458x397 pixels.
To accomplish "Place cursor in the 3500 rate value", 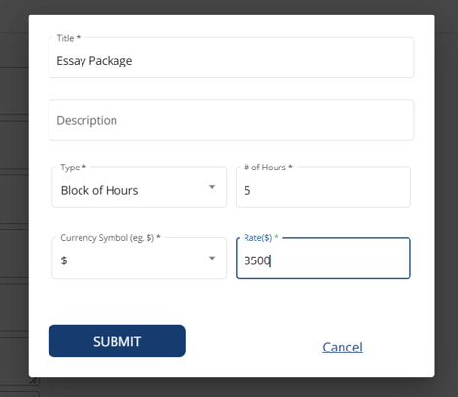I will coord(257,260).
